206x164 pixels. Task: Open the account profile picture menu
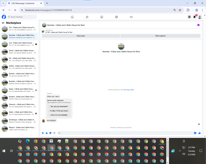pyautogui.click(x=200, y=17)
